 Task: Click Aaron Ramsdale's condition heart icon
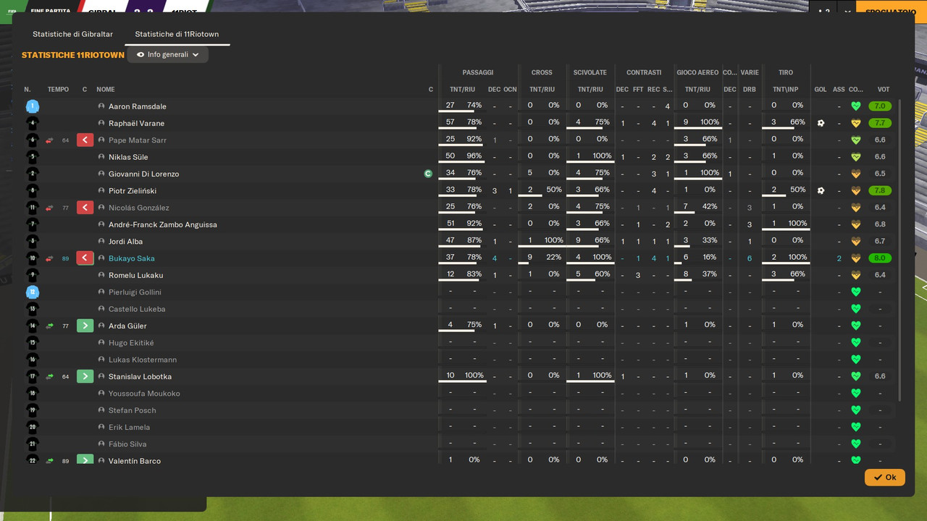point(856,106)
